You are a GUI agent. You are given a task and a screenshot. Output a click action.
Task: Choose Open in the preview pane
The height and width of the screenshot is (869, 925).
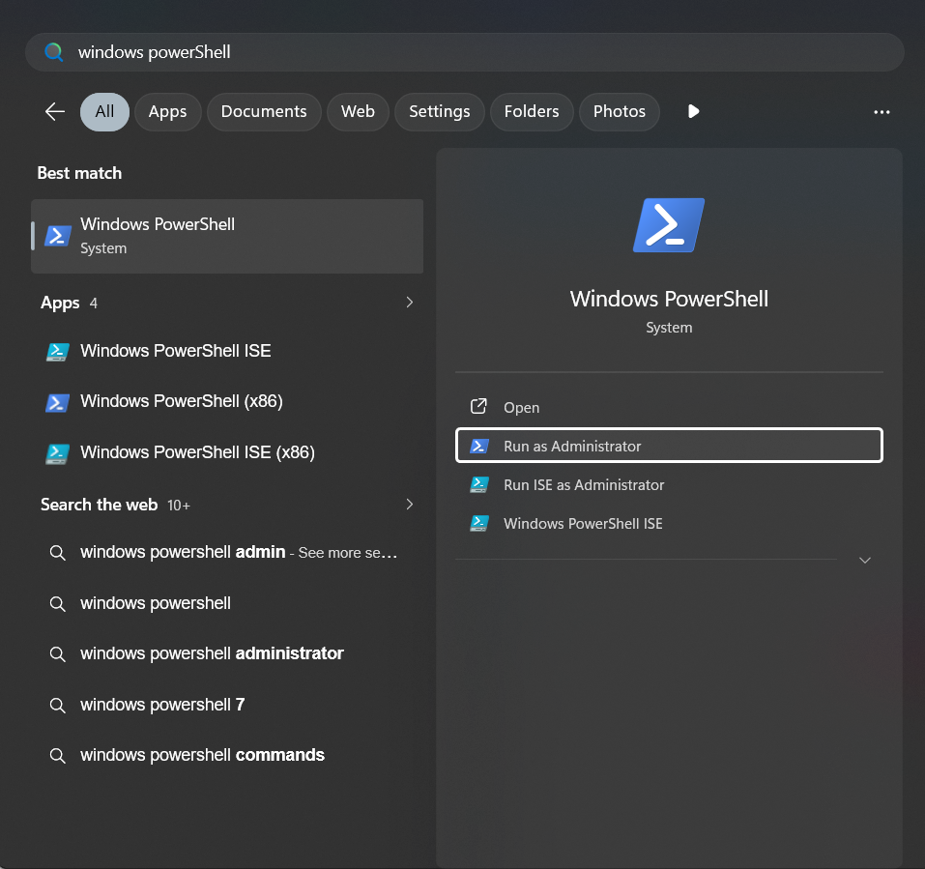(x=669, y=407)
